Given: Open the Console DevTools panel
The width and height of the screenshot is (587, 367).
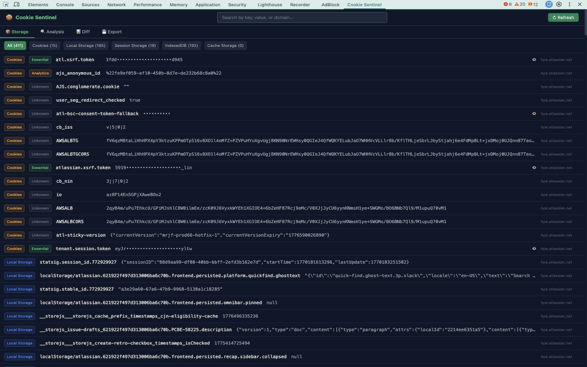Looking at the screenshot, I should (x=65, y=5).
